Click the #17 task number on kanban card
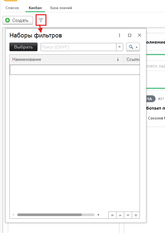The height and width of the screenshot is (233, 165). coord(161,99)
